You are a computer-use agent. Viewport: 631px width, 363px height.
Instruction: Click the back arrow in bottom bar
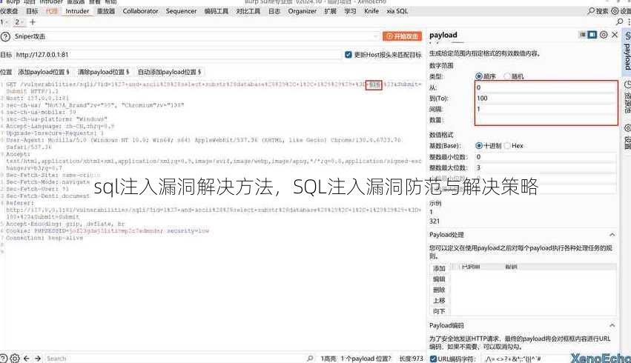tap(27, 358)
